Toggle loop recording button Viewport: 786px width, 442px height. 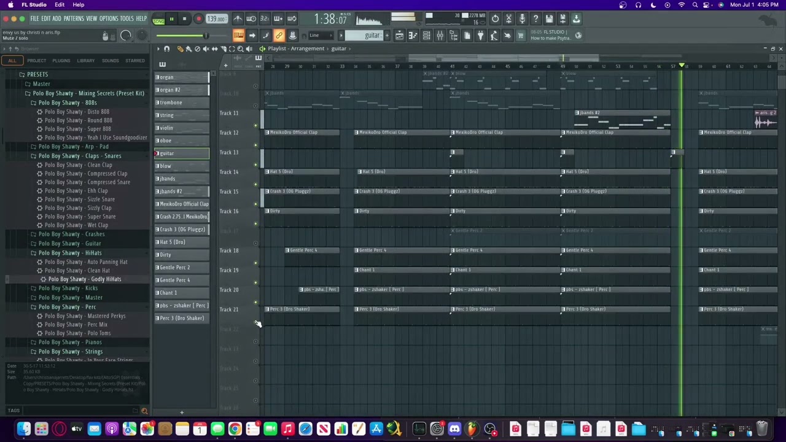tap(292, 19)
